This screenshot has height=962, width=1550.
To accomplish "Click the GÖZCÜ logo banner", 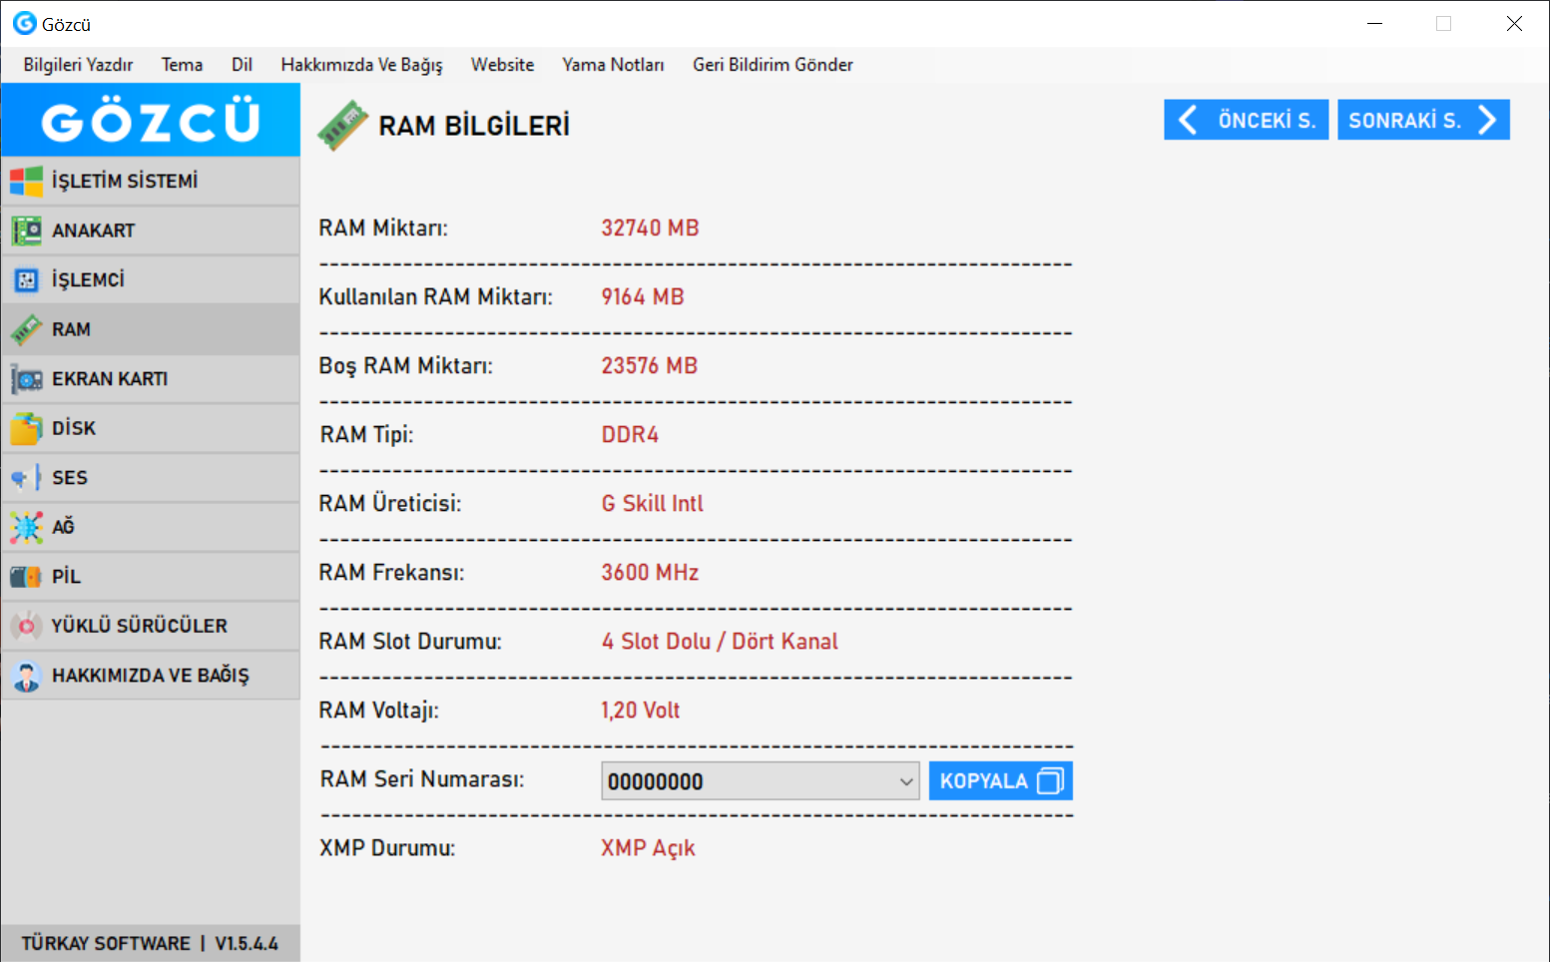I will click(x=151, y=121).
